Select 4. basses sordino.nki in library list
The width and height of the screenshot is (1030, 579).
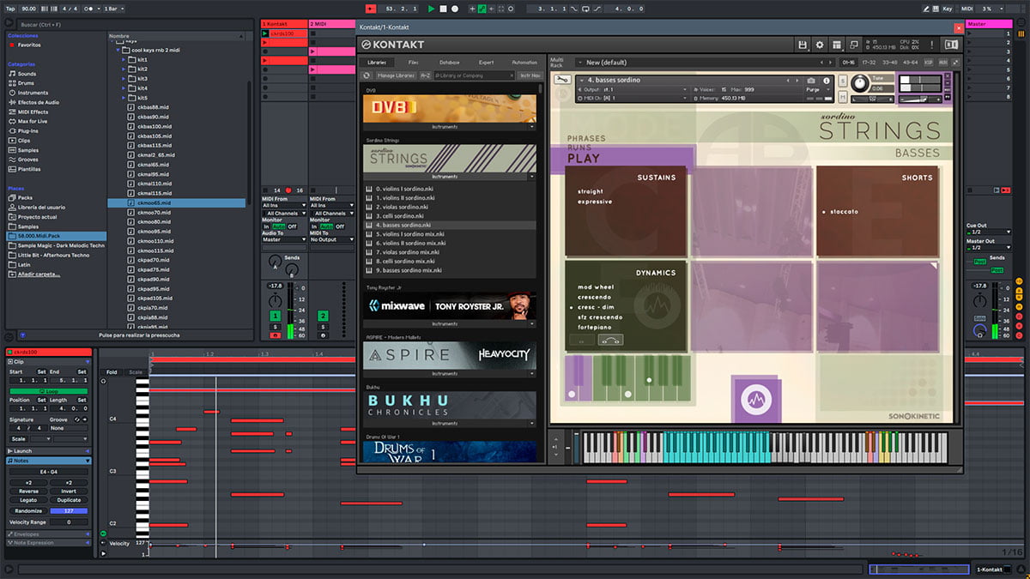click(450, 225)
